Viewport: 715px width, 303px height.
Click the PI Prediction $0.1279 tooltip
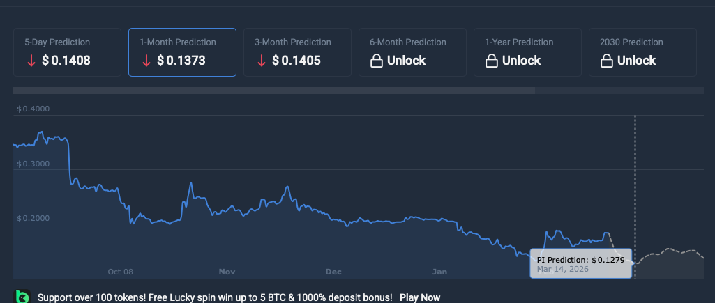(581, 263)
